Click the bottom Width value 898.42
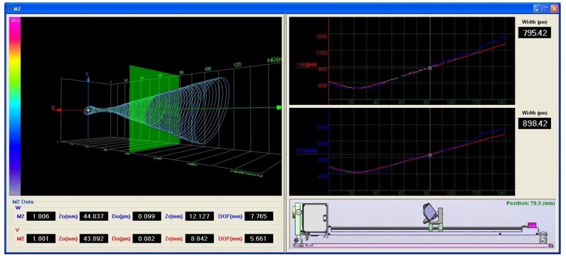This screenshot has width=566, height=261. (535, 124)
